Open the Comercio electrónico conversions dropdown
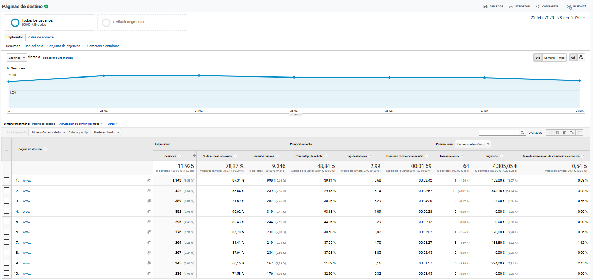The width and height of the screenshot is (593, 280). (473, 144)
